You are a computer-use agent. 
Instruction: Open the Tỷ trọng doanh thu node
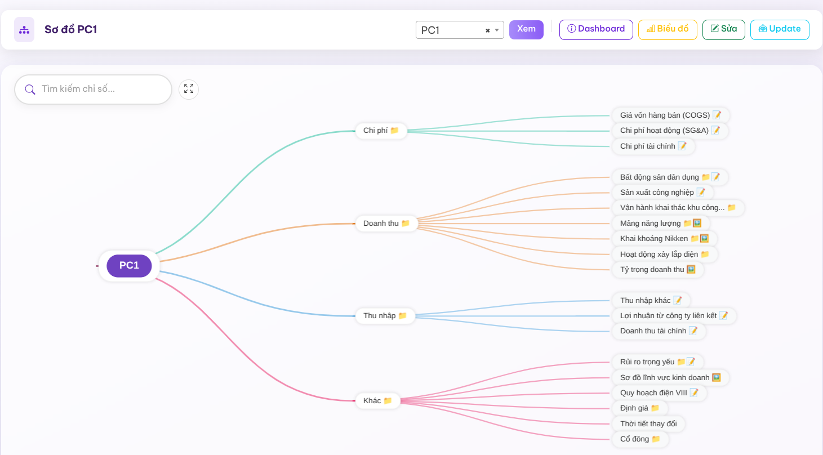click(x=657, y=270)
